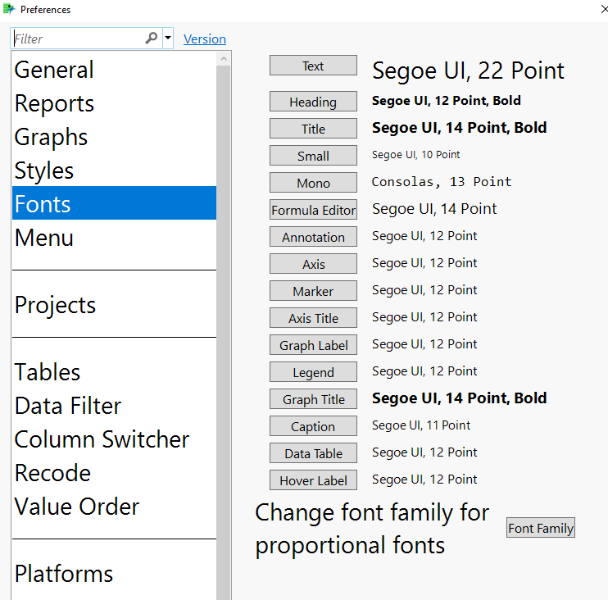Click the Text font button
The width and height of the screenshot is (608, 600).
(x=313, y=66)
